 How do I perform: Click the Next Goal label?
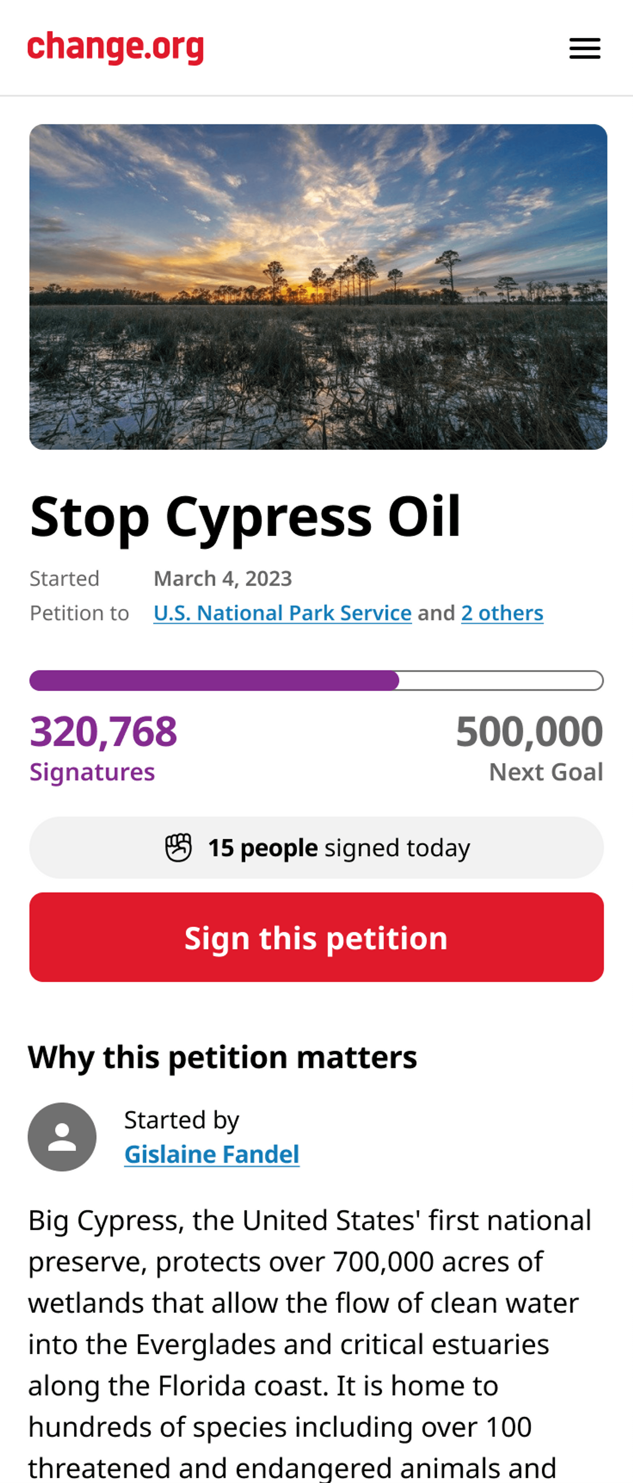(546, 772)
